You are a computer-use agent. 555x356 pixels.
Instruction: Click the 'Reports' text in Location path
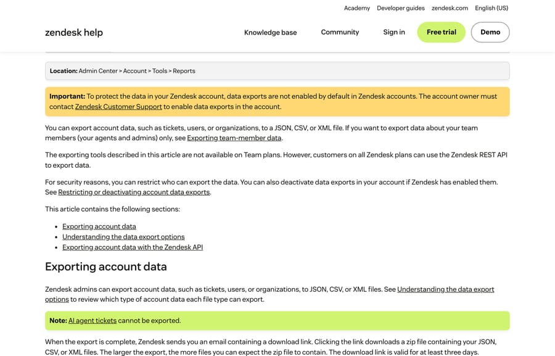click(184, 71)
